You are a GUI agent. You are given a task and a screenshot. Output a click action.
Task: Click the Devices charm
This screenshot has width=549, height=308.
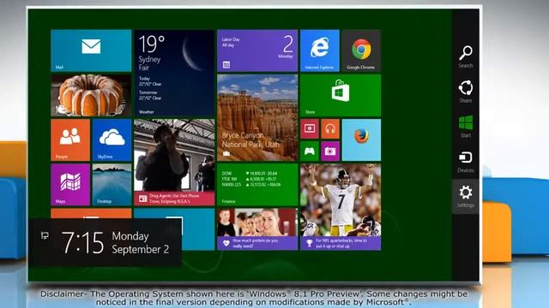pyautogui.click(x=466, y=162)
